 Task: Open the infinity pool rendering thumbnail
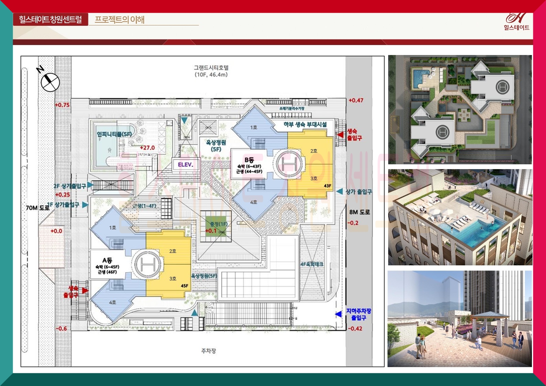460,217
